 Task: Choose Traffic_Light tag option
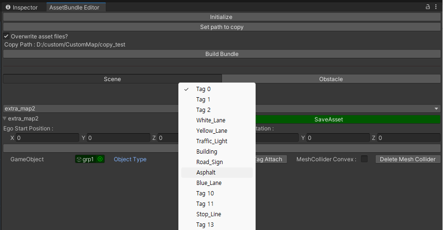click(212, 141)
